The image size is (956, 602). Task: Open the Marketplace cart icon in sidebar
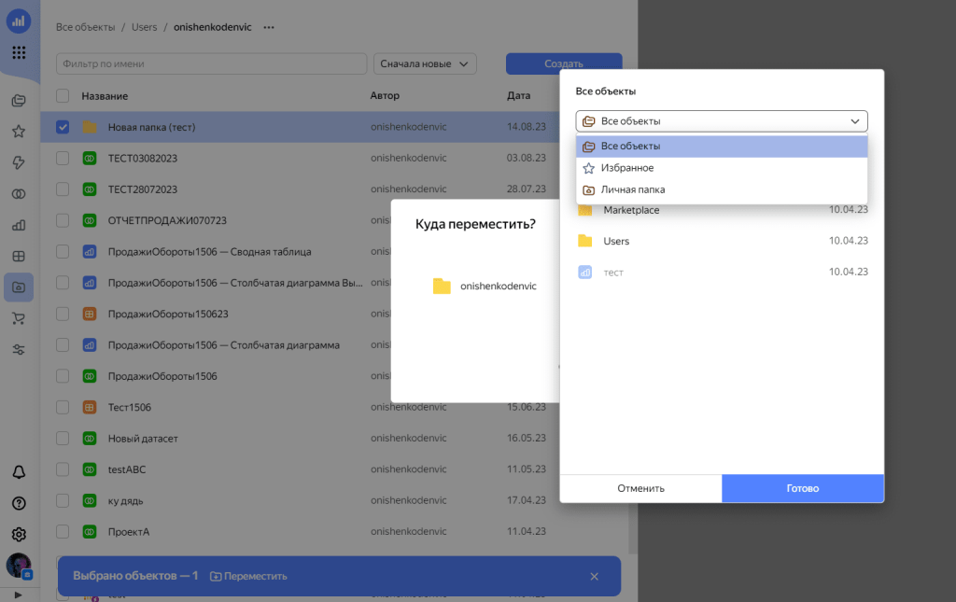(19, 318)
